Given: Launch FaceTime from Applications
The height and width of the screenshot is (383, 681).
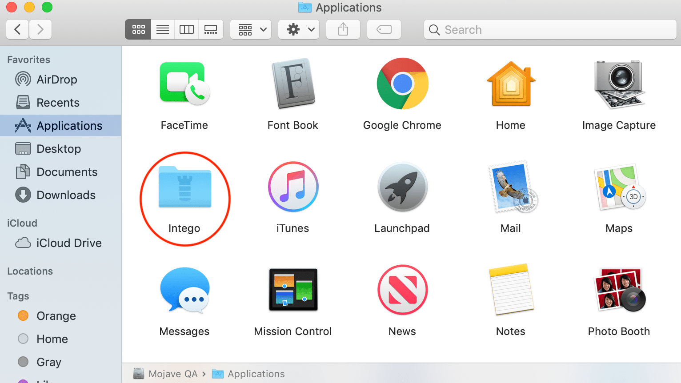Looking at the screenshot, I should [184, 84].
